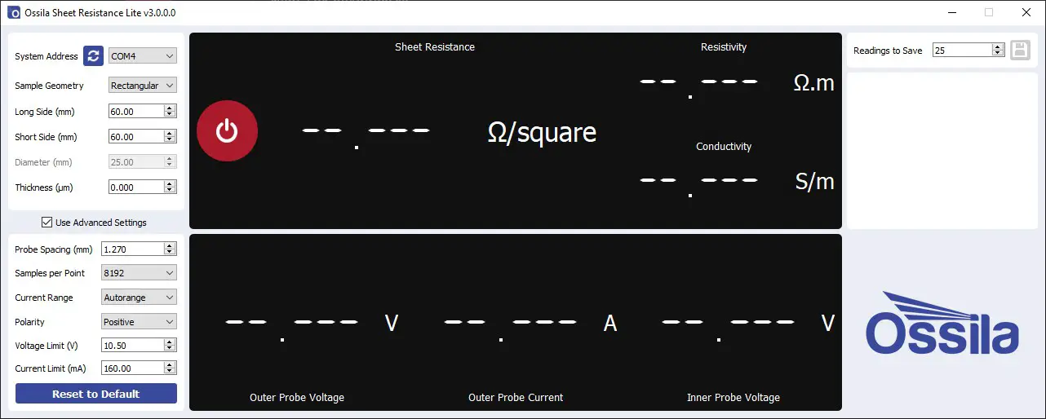Refresh the System Address port list
Image resolution: width=1046 pixels, height=419 pixels.
coord(93,56)
